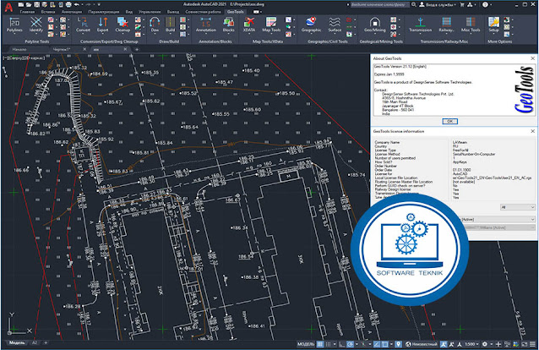Image resolution: width=539 pixels, height=350 pixels.
Task: Select the GeoTools ribbon tab
Action: [x=236, y=12]
